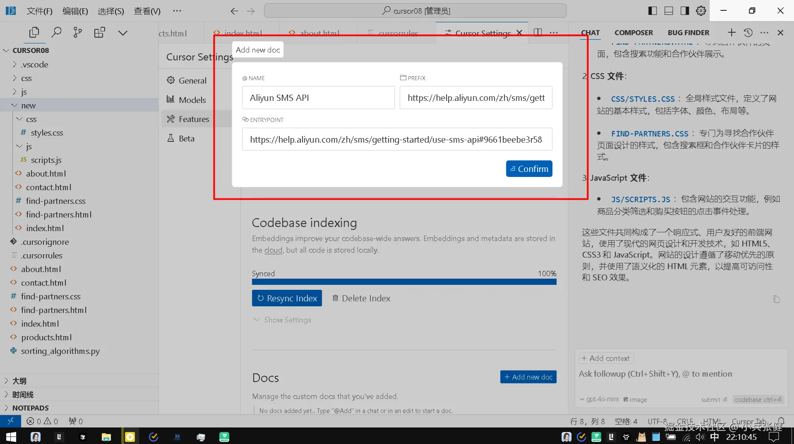Click the blue Add new doc button
794x444 pixels.
point(528,377)
